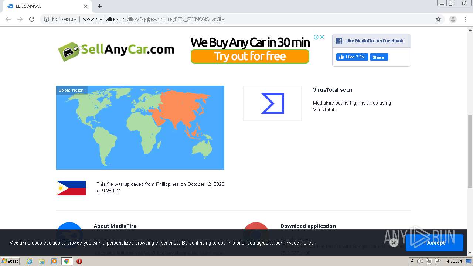This screenshot has height=266, width=473.
Task: Click the Try out for free button
Action: tap(250, 57)
